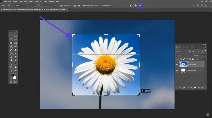212x118 pixels.
Task: Select the Crop tool in the toolbox
Action: click(x=11, y=43)
